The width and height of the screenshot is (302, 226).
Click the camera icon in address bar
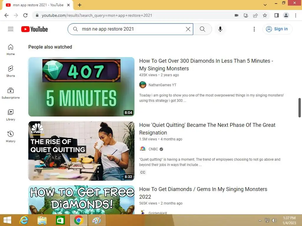point(237,15)
